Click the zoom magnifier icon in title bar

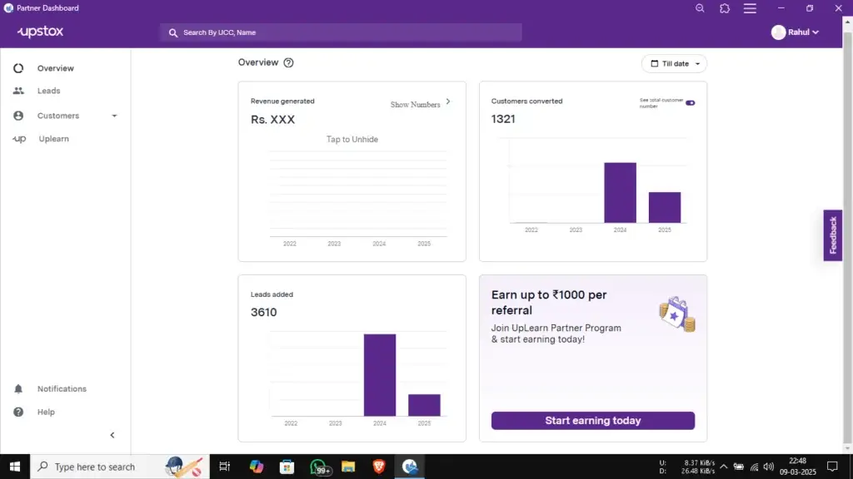[x=700, y=8]
